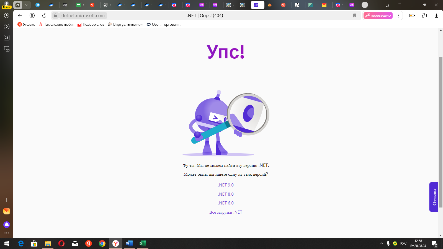Switch to Excel on the taskbar
This screenshot has width=443, height=249.
click(143, 243)
